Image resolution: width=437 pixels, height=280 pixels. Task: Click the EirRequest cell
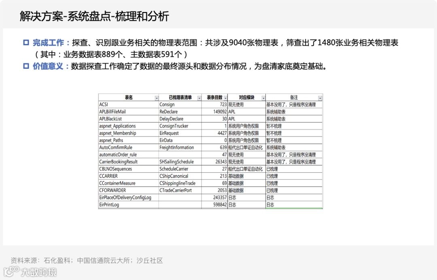[x=180, y=133]
